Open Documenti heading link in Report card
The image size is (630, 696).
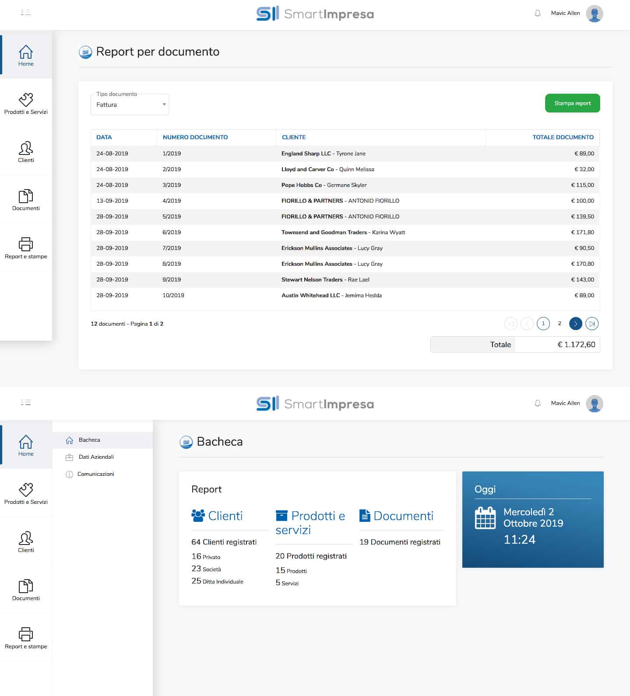click(403, 516)
